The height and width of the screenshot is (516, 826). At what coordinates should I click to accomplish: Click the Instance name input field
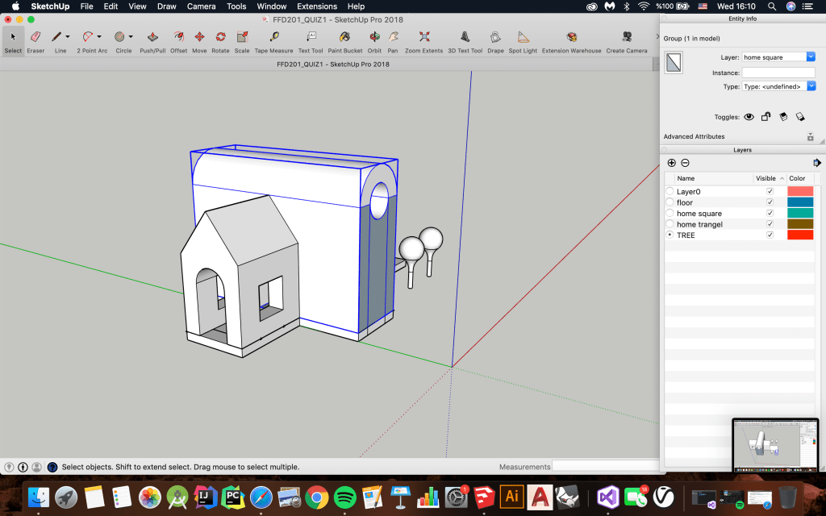[x=778, y=73]
